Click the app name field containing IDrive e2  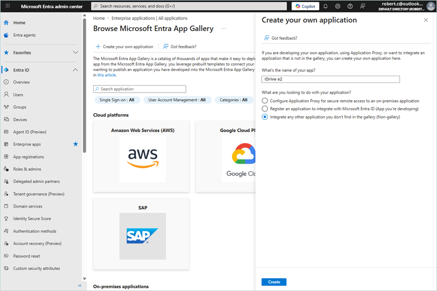pyautogui.click(x=331, y=79)
